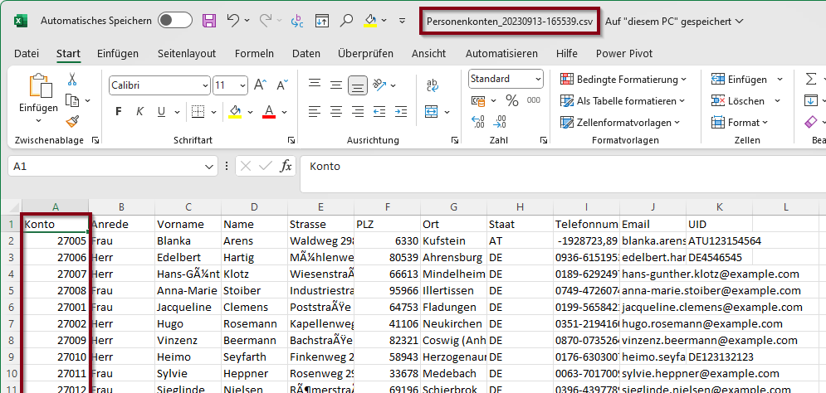The image size is (826, 393).
Task: Apply yellow fill color in Schriftart group
Action: [x=235, y=112]
